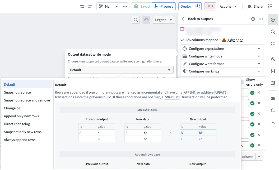Remove the first mapped column with X
Screen dimensions: 279x170
[x=259, y=93]
